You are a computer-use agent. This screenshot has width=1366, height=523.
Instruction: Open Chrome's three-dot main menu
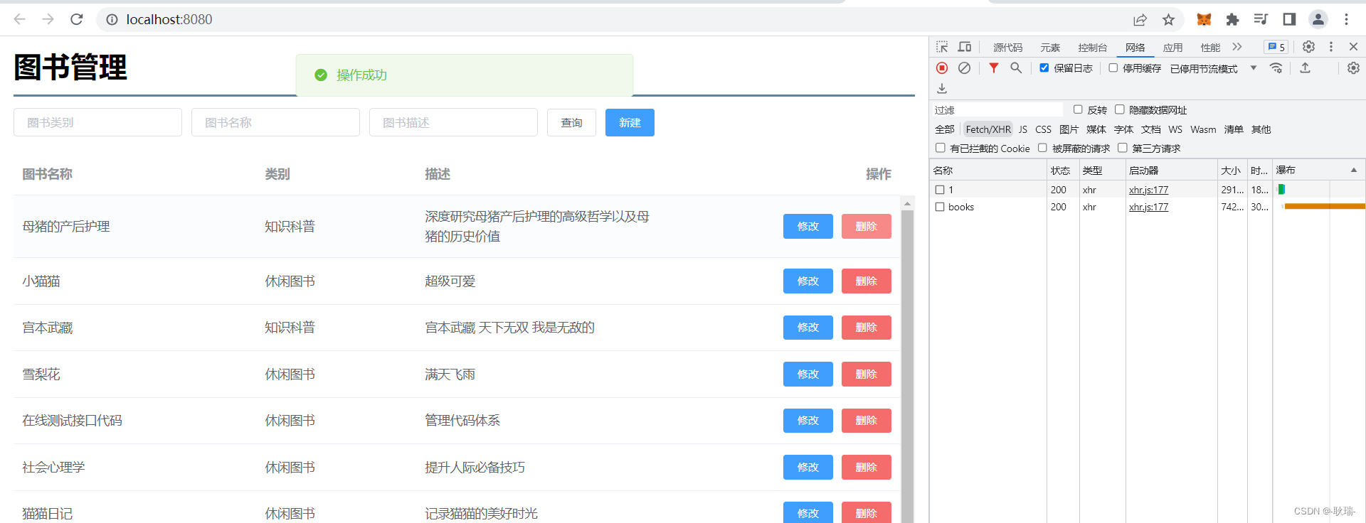(1346, 19)
